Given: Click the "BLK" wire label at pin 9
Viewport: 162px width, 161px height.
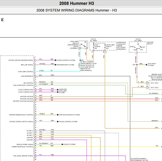Looking at the screenshot, I should (40, 75).
